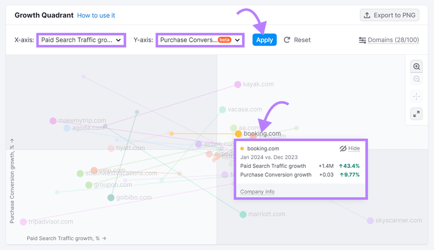Select the vacasa.com data point
Screen dimensions: 434x250
click(222, 109)
